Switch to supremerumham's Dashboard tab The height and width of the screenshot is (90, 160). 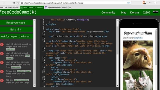click(56, 7)
